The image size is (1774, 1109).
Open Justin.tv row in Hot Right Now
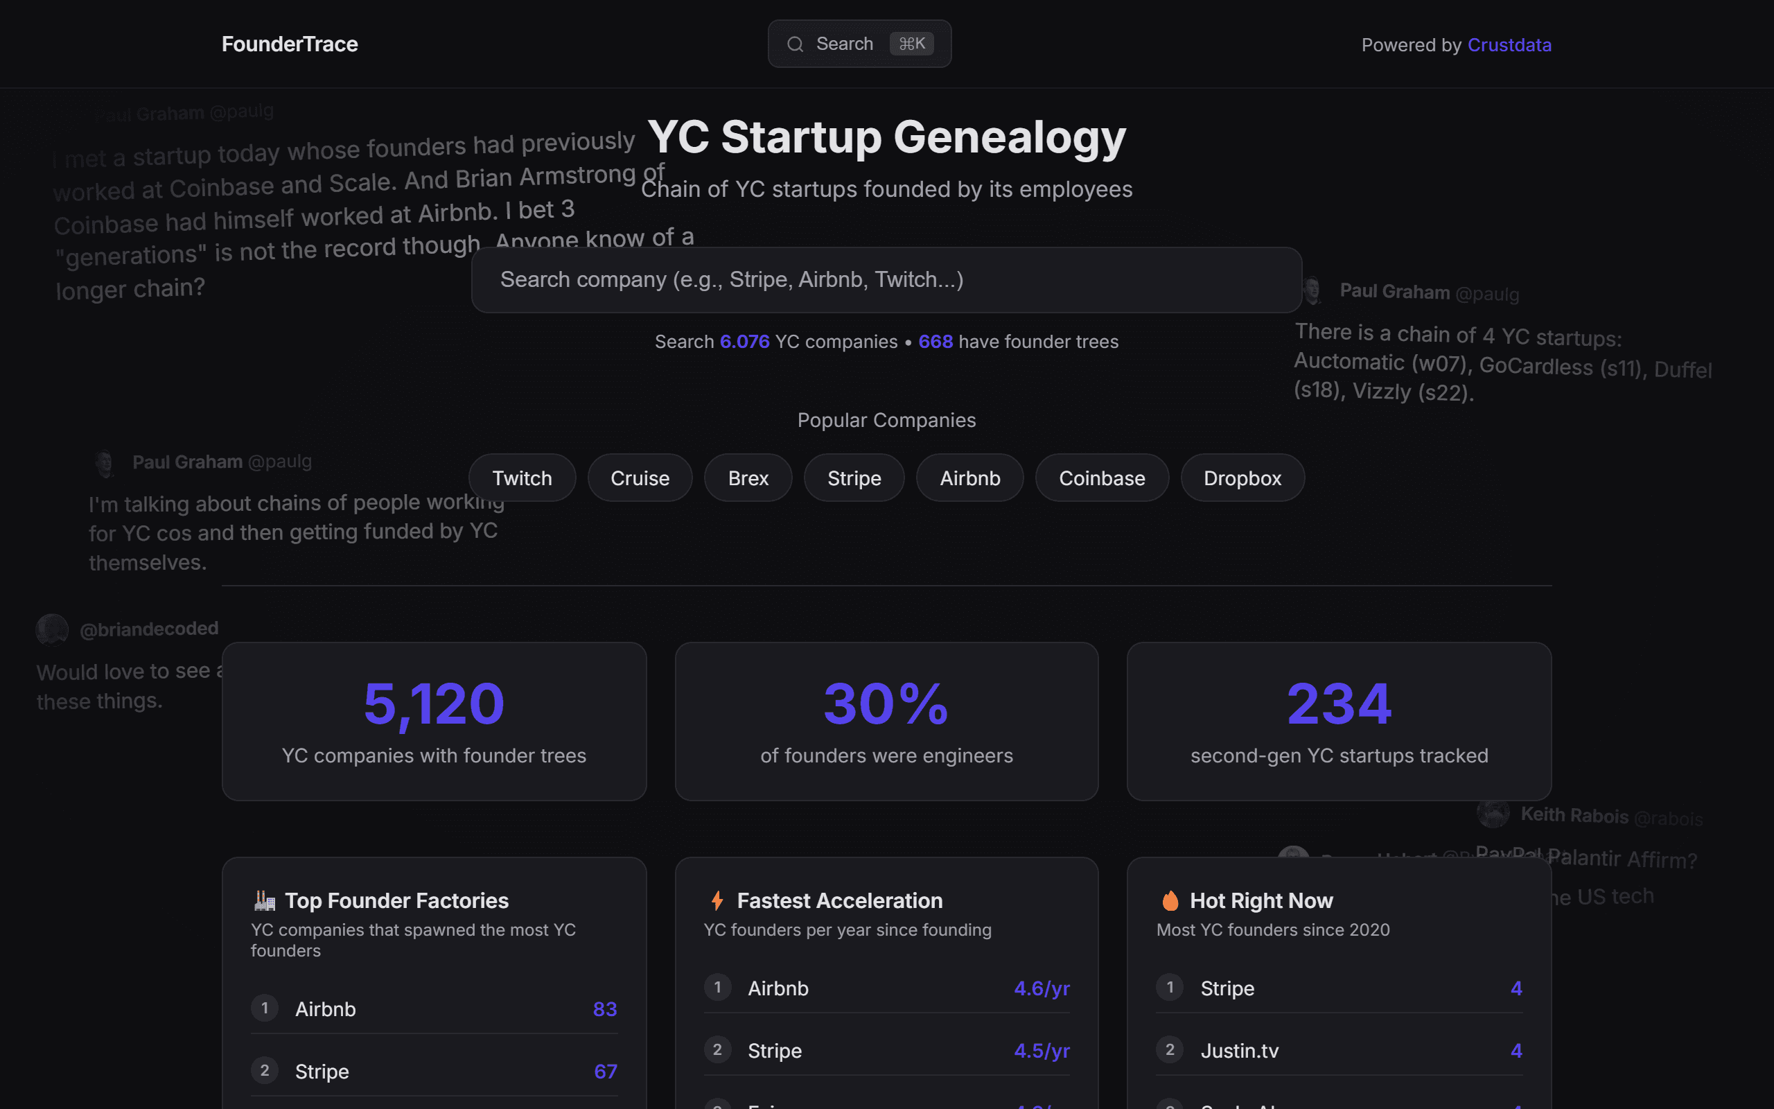(x=1339, y=1050)
